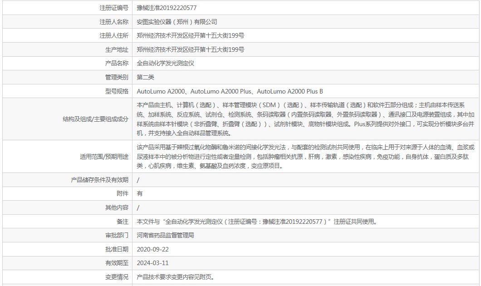The image size is (481, 286).
Task: Select the address value in the 生产地址 row
Action: click(191, 50)
